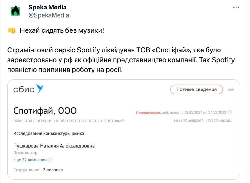Click the blue СБИС bird icon
Viewport: 250px width, 183px height.
tap(40, 89)
